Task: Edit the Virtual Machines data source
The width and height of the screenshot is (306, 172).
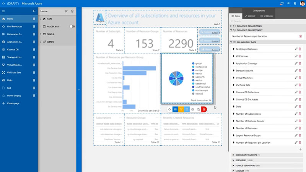Action: pos(296,78)
